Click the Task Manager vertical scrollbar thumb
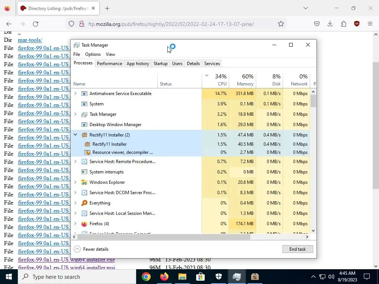This screenshot has width=379, height=284. tap(313, 101)
